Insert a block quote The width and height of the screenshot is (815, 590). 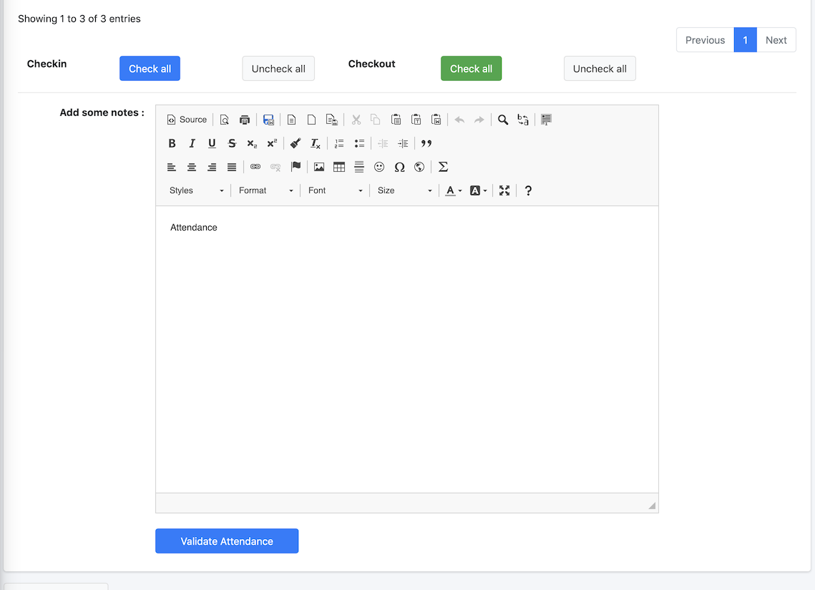(x=426, y=144)
